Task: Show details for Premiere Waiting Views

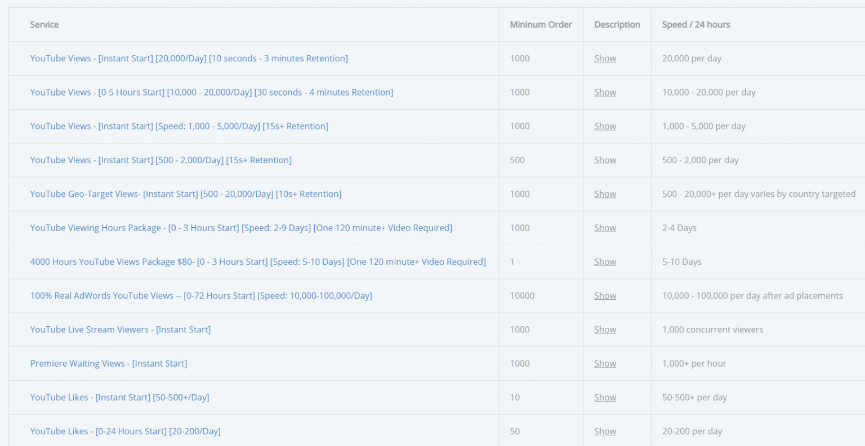Action: [x=605, y=363]
